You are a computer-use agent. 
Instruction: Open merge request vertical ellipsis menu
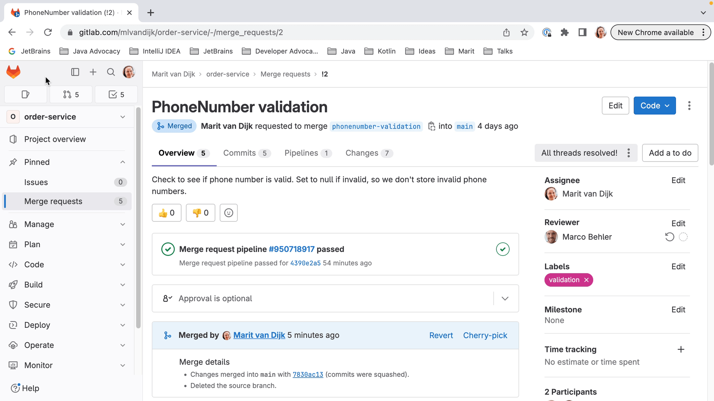(x=689, y=106)
